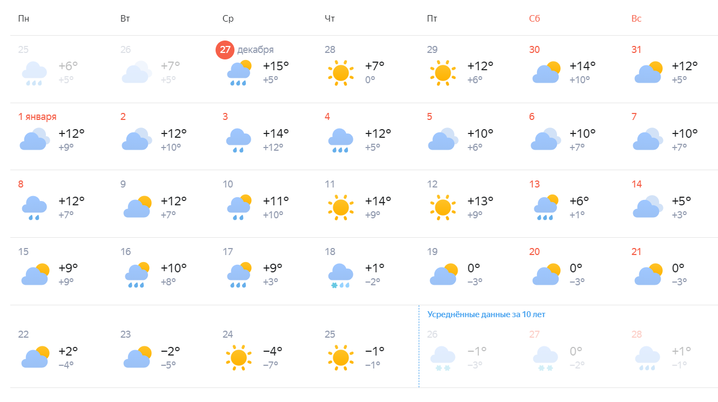Select the sun icon on January 24
The width and height of the screenshot is (718, 402).
click(239, 358)
